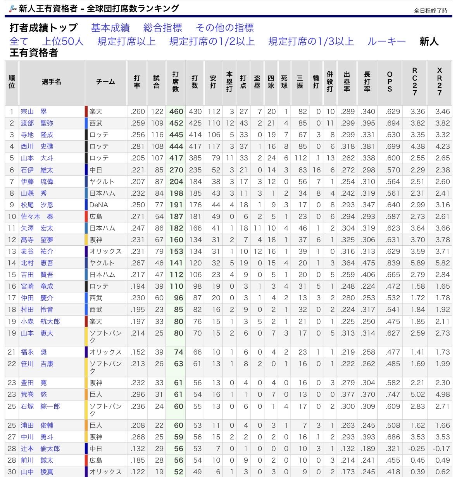
Task: Open player 髙寺 望夢 page
Action: [37, 240]
